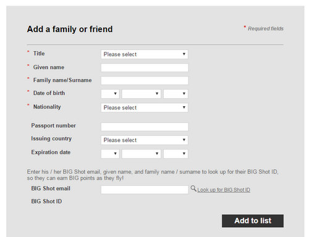The image size is (309, 237).
Task: Select the Date of birth year dropdown
Action: coord(176,94)
